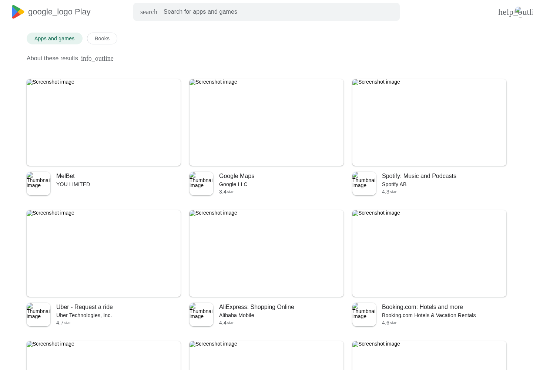The width and height of the screenshot is (533, 370).
Task: Click the Uber screenshot image
Action: (104, 253)
